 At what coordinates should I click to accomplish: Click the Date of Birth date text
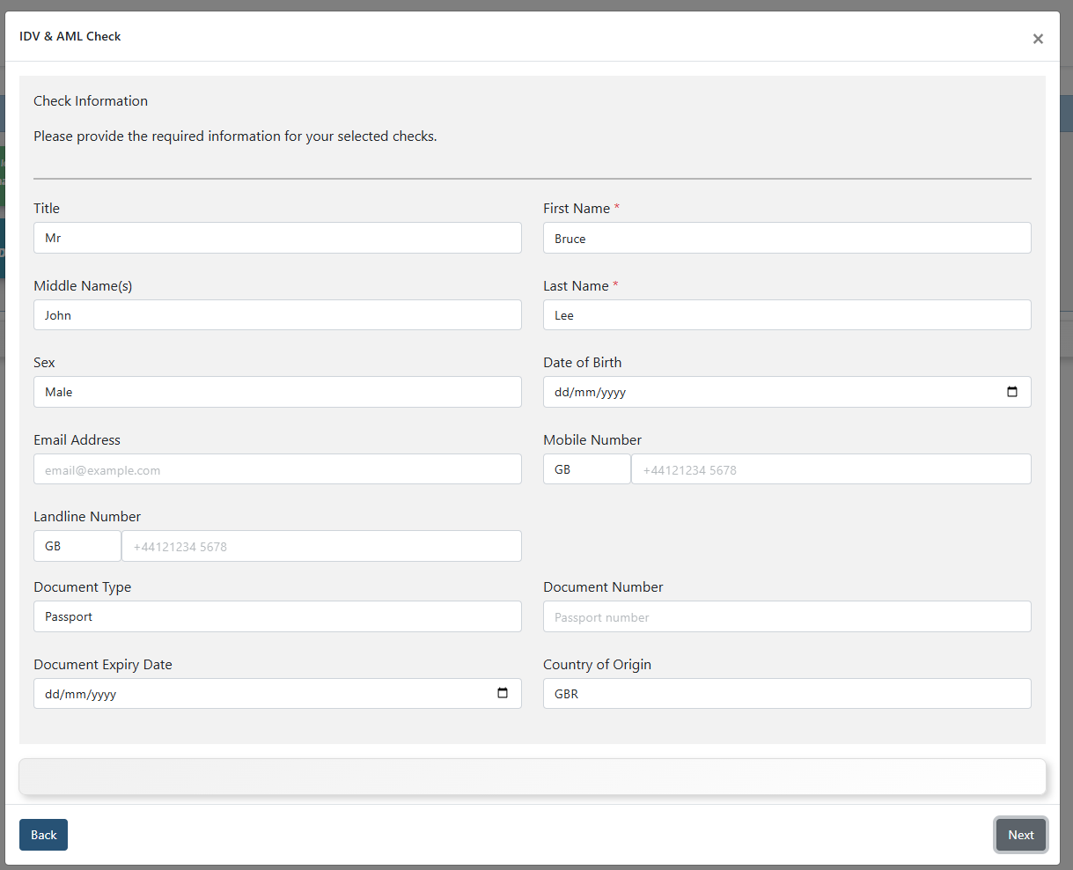click(591, 393)
